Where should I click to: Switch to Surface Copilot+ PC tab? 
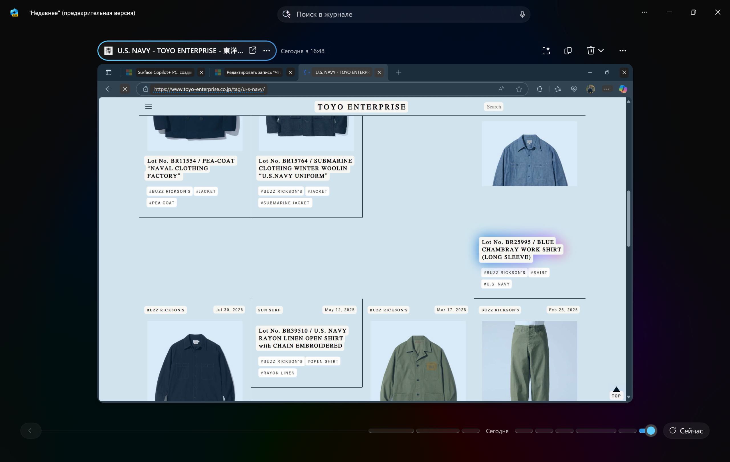(164, 72)
